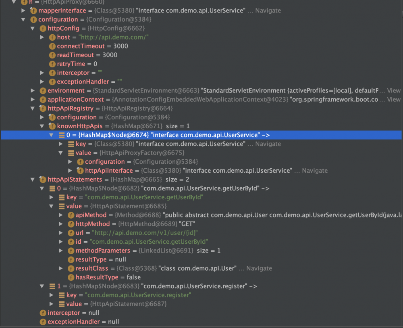Expand the environment node
Image resolution: width=403 pixels, height=328 pixels.
pos(33,90)
